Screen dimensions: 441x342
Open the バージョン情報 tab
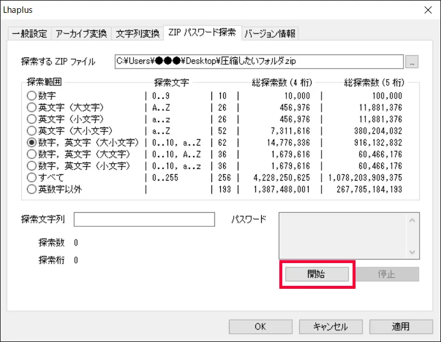coord(270,34)
